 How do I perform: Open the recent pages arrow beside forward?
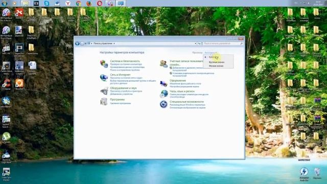coord(85,43)
